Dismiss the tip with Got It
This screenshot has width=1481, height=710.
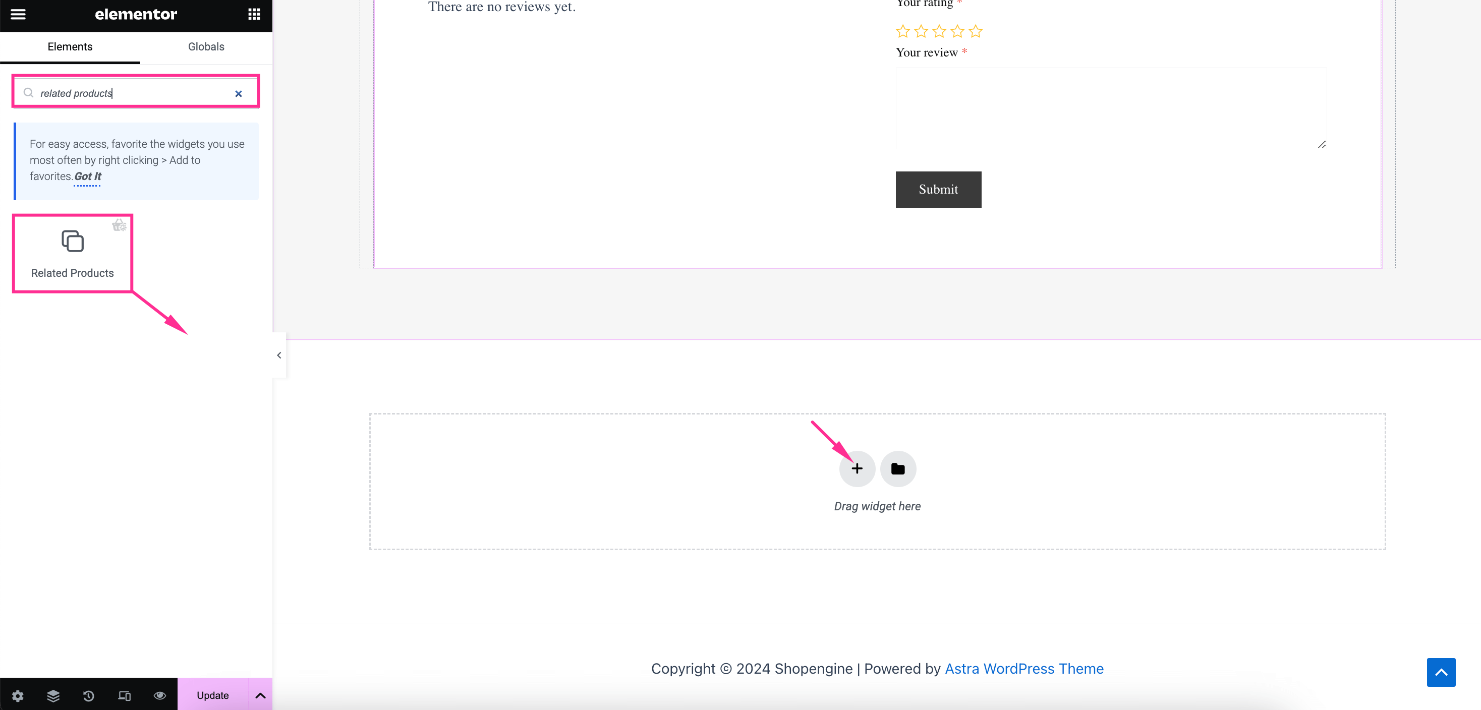coord(87,176)
